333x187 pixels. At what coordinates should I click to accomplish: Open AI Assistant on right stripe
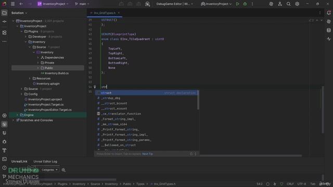(x=329, y=22)
